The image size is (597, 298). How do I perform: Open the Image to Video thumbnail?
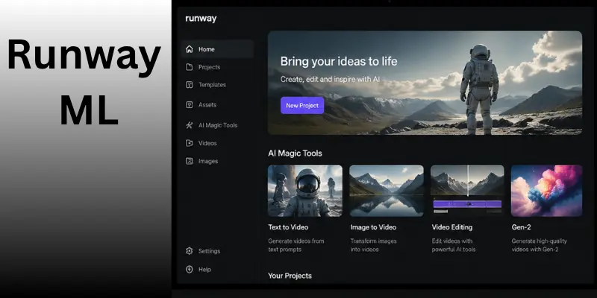pyautogui.click(x=387, y=191)
